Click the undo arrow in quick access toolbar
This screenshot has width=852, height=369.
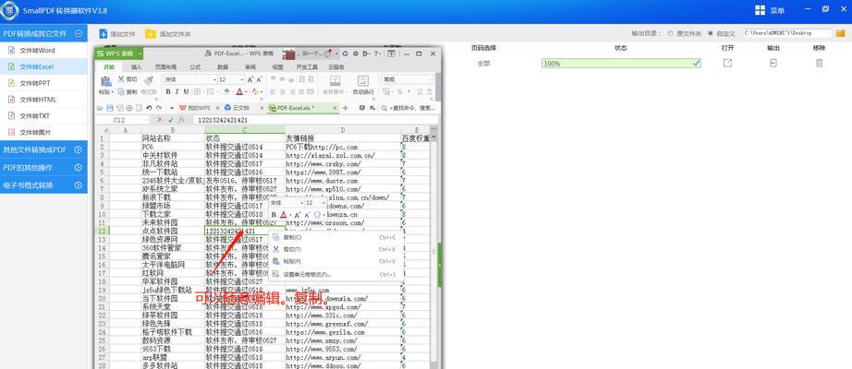click(x=149, y=108)
